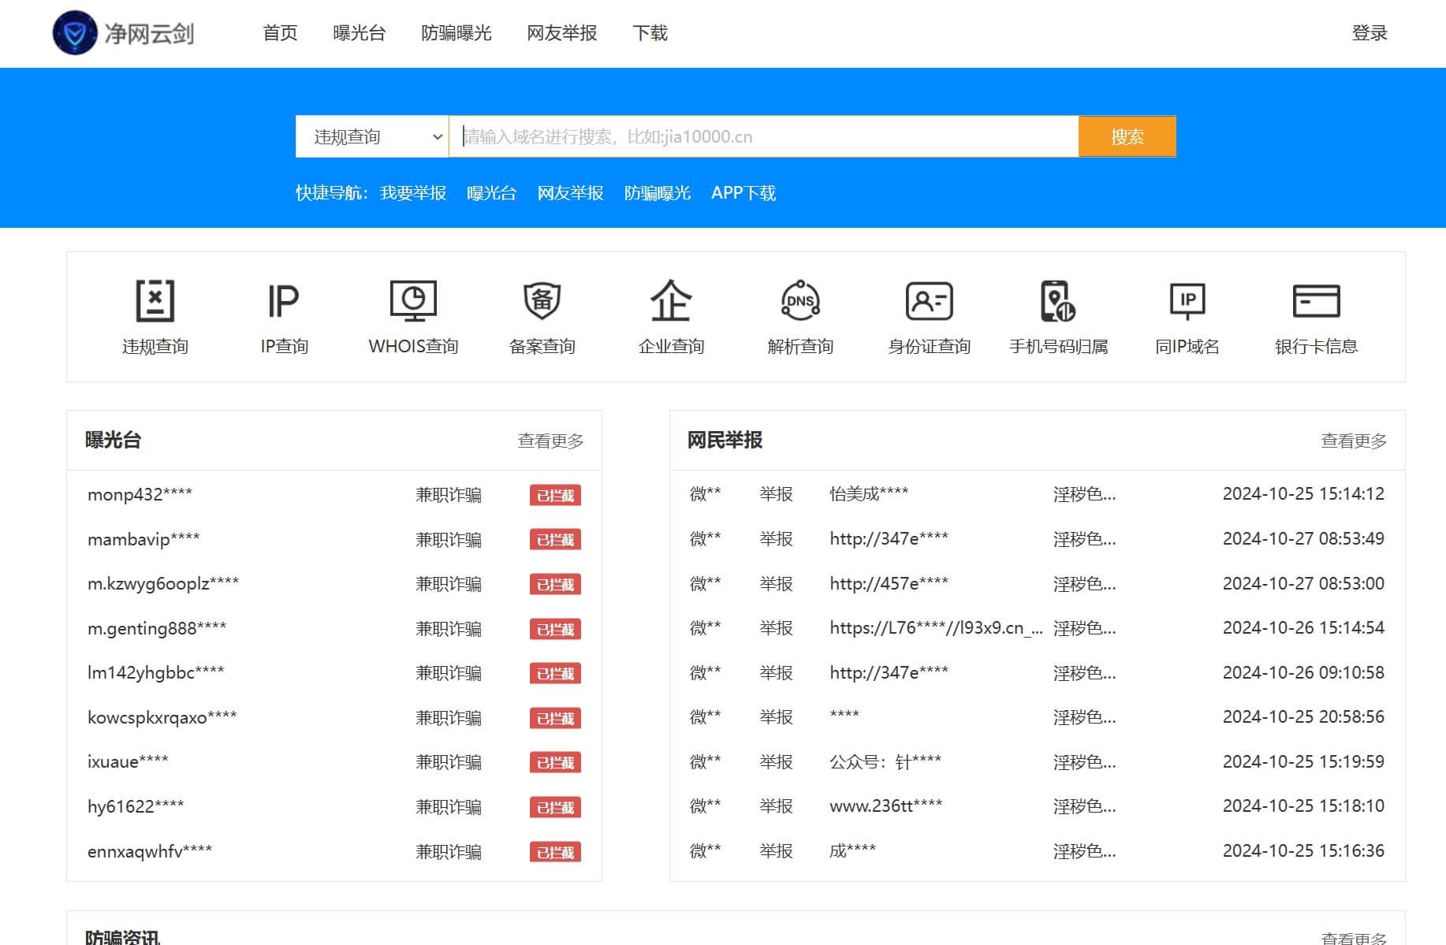This screenshot has height=945, width=1446.
Task: Click the 2024-10-26 09:10:58 report timestamp
Action: tap(1303, 672)
